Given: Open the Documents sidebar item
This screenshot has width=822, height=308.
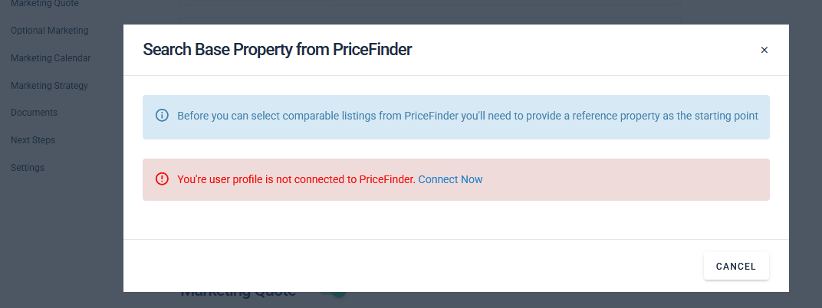Looking at the screenshot, I should pos(34,113).
